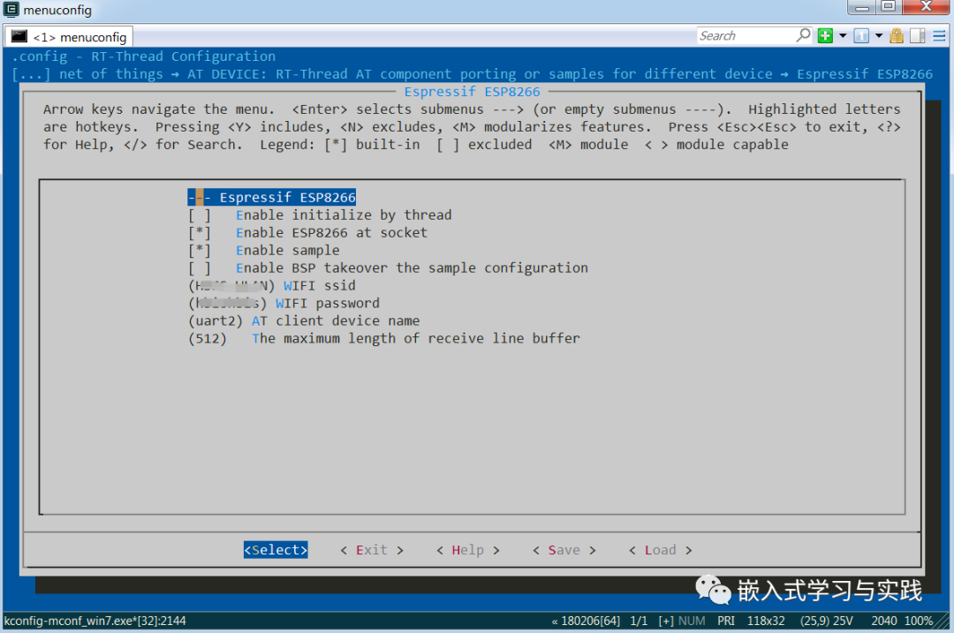Click the NUM status bar indicator
The image size is (954, 633).
(x=692, y=621)
